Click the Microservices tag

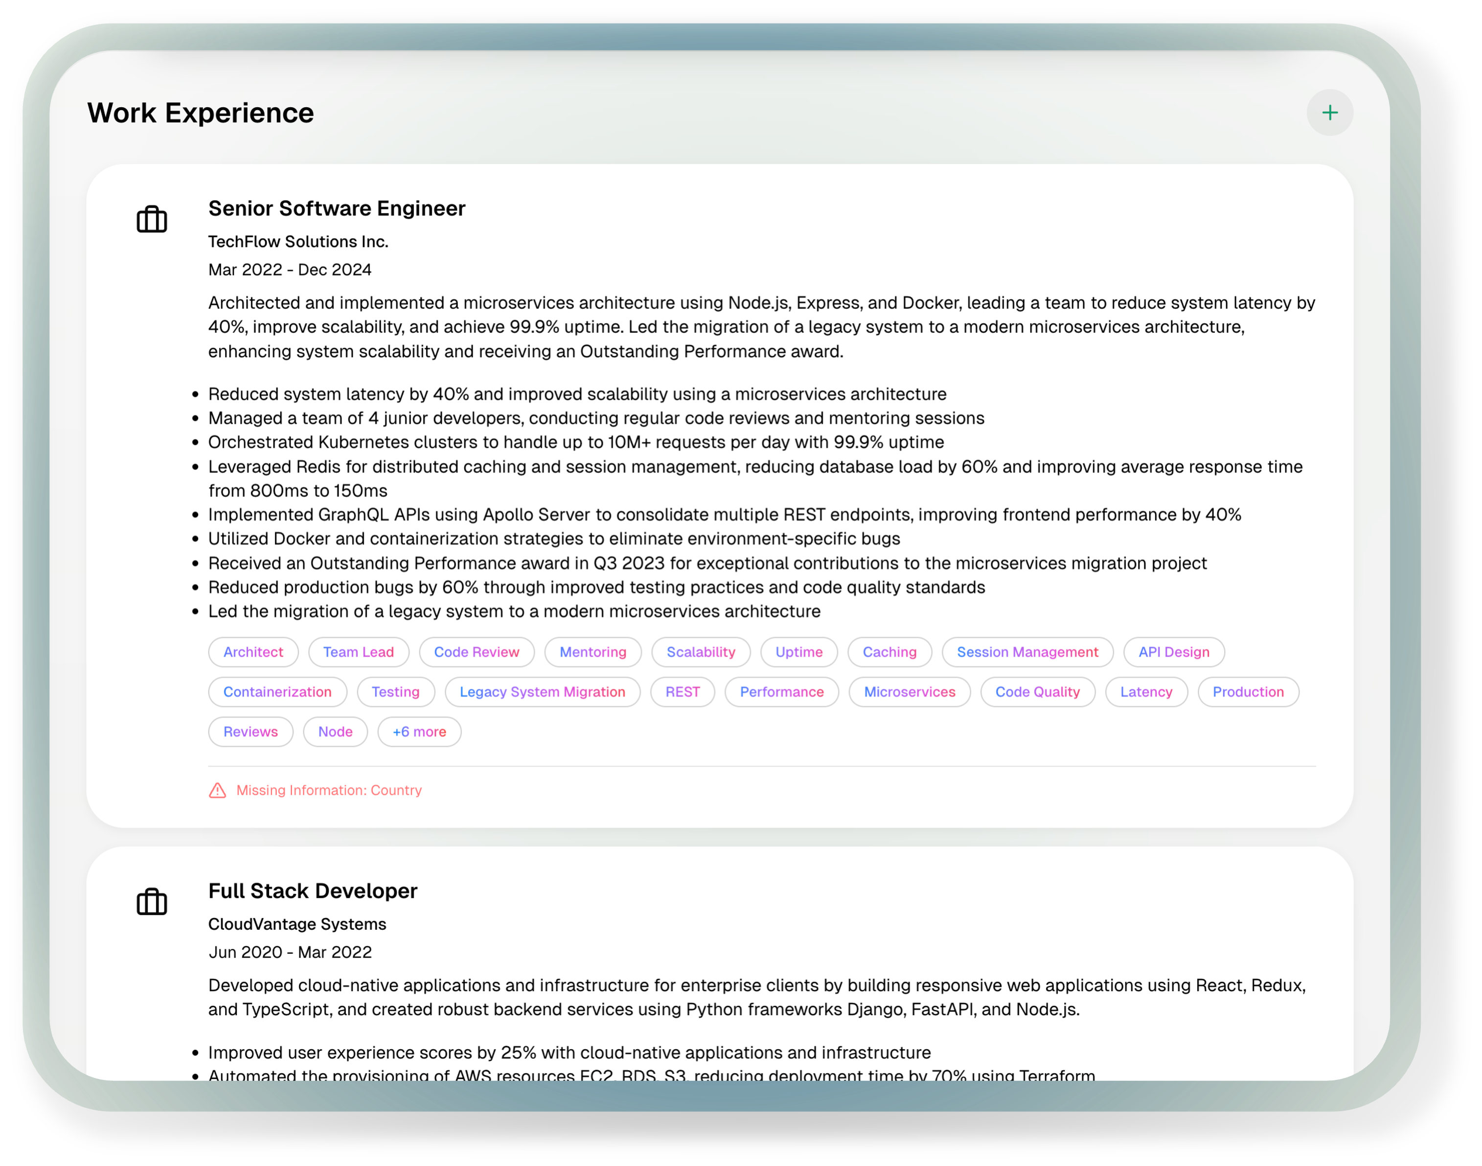coord(909,691)
